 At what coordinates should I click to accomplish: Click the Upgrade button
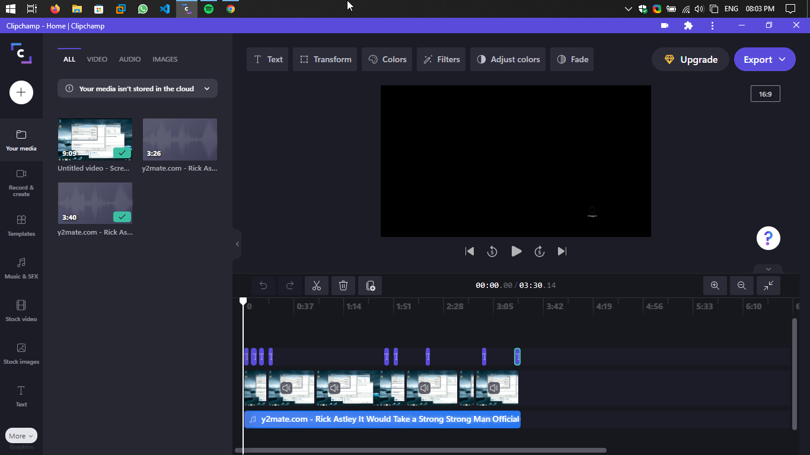coord(690,59)
